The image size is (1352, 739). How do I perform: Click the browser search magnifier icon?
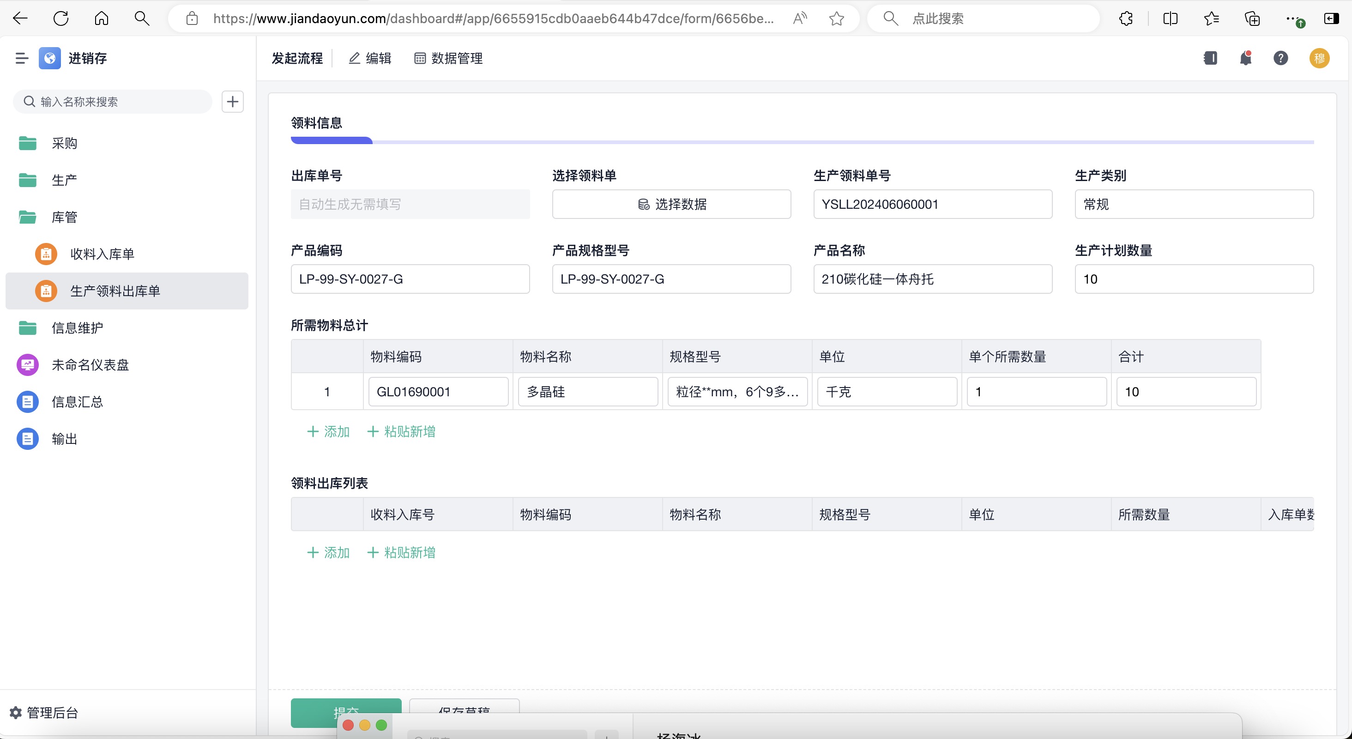[x=142, y=19]
